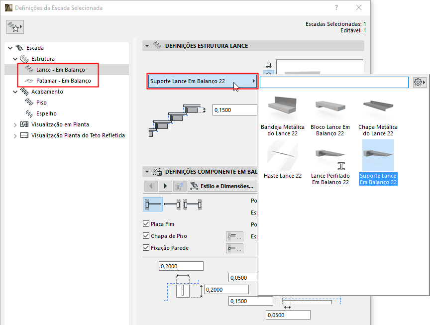
Task: Click the Estrutura label in tree
Action: (x=43, y=59)
